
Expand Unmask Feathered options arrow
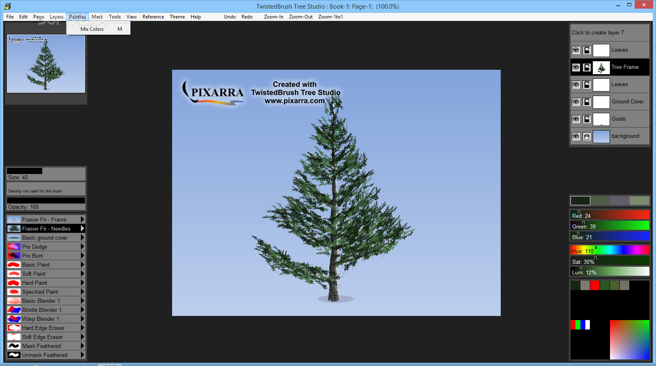83,355
